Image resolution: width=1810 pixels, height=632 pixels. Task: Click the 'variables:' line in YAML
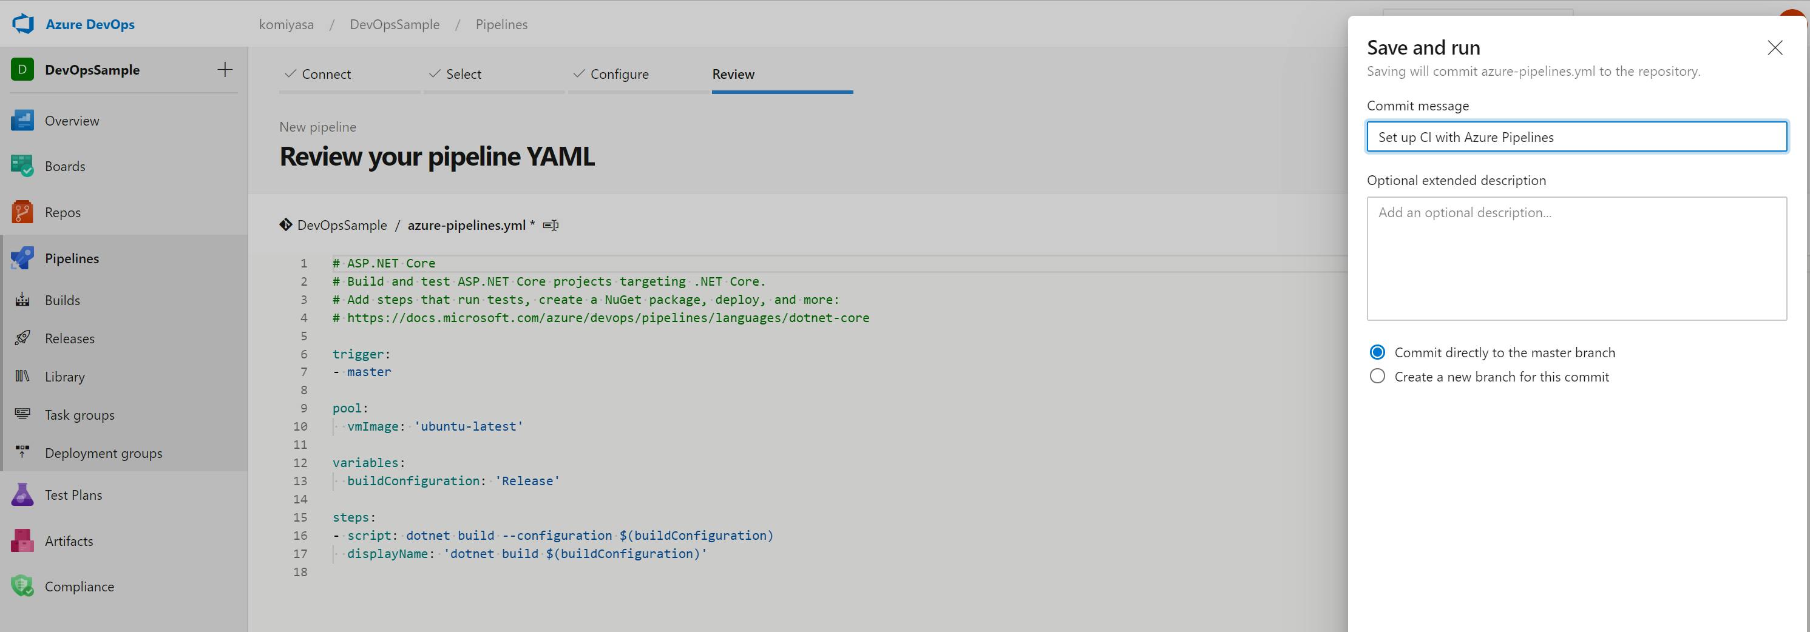pyautogui.click(x=369, y=463)
